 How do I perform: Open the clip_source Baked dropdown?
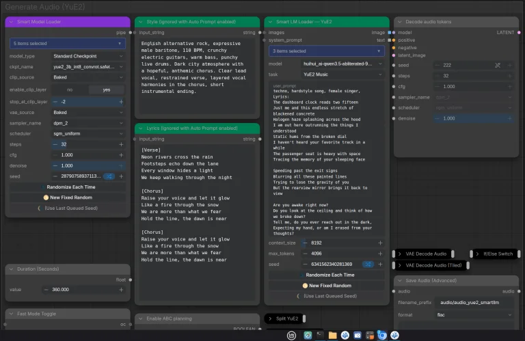(88, 77)
